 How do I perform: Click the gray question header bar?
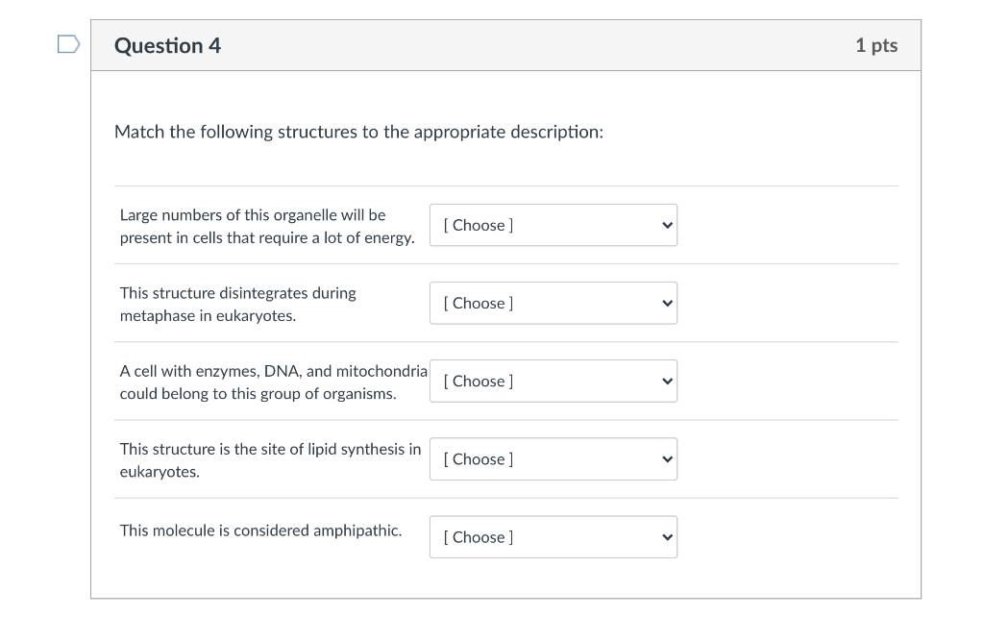click(x=538, y=46)
